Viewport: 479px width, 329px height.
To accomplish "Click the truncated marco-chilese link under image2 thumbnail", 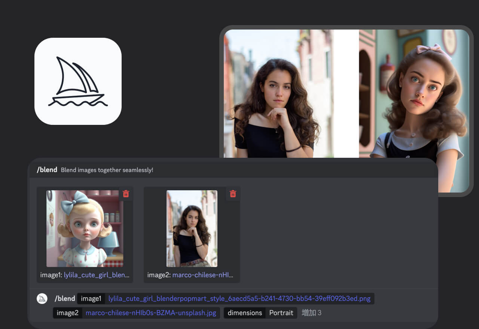I will pyautogui.click(x=203, y=275).
